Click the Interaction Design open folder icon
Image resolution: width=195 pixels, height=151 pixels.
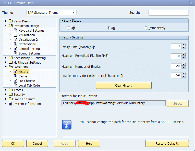click(x=11, y=25)
